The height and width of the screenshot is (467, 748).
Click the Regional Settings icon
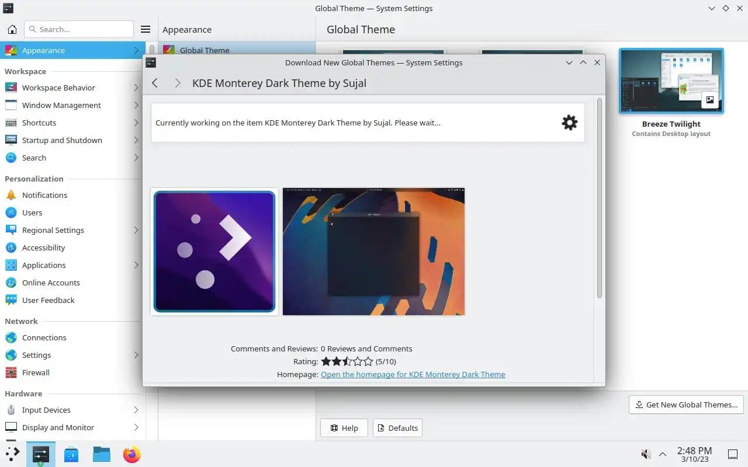(11, 230)
